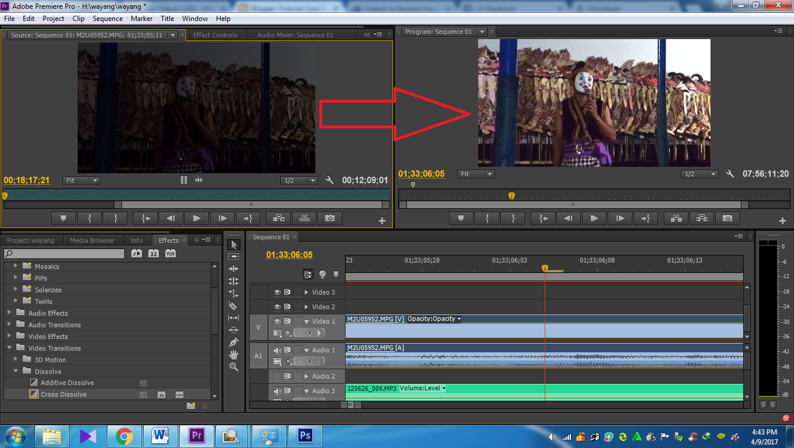
Task: Select the Pen tool in tools panel
Action: 234,342
